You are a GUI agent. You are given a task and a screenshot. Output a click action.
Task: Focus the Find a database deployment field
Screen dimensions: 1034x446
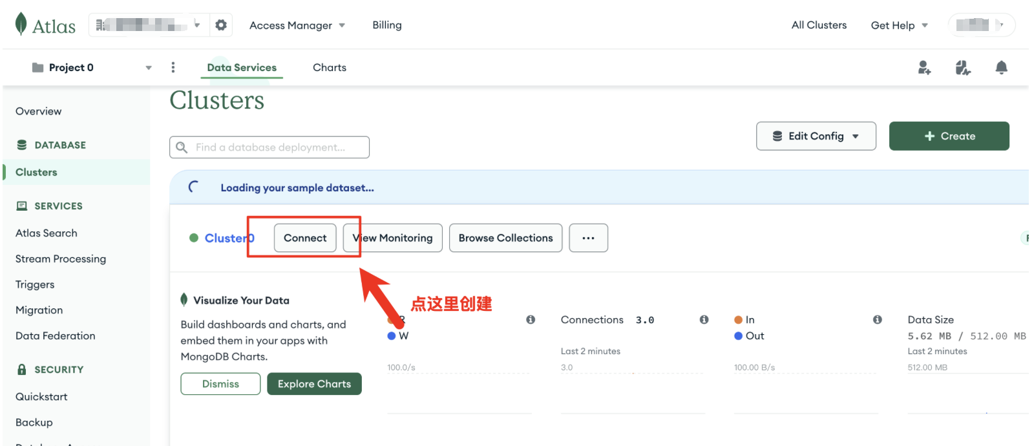point(269,147)
